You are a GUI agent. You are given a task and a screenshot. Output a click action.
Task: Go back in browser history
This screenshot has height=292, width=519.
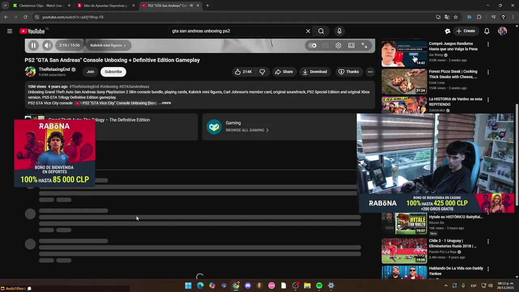coord(6,17)
